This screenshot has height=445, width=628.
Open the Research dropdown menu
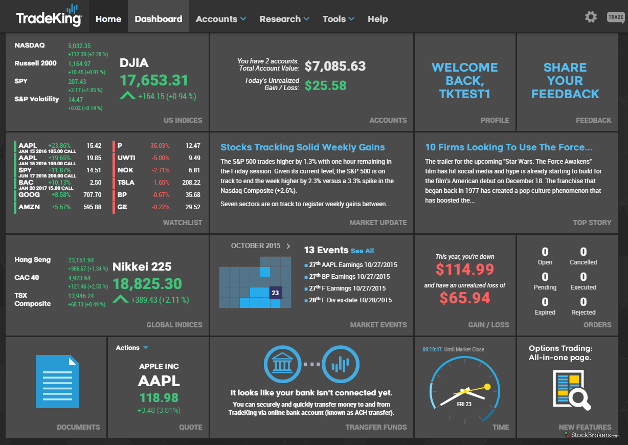(x=284, y=19)
